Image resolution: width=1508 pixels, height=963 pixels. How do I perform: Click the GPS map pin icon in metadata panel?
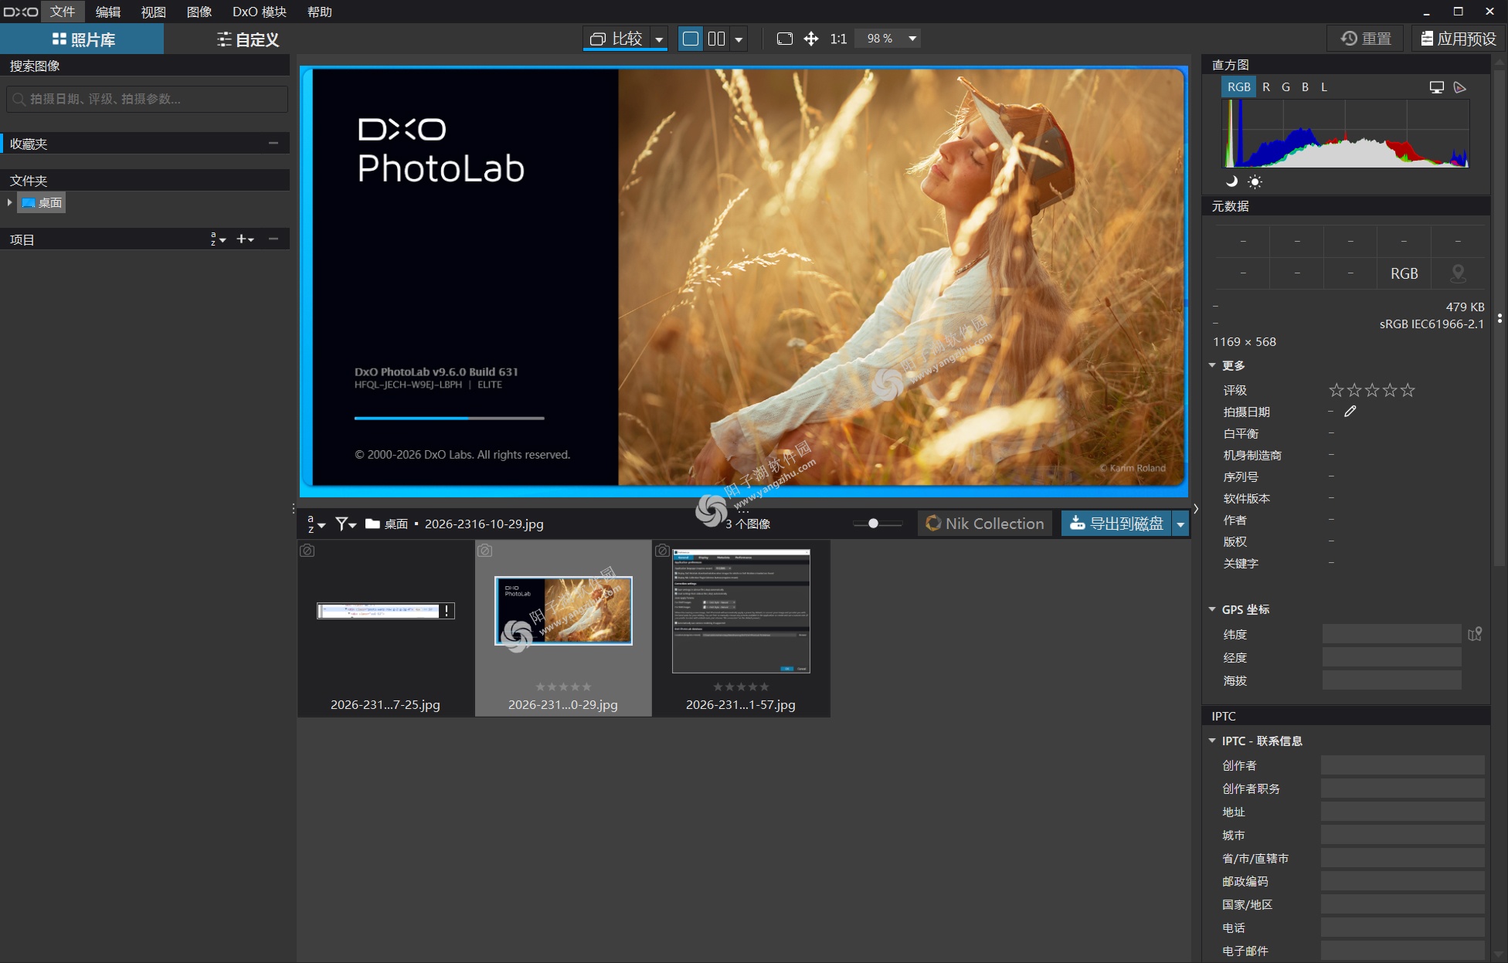pyautogui.click(x=1459, y=273)
